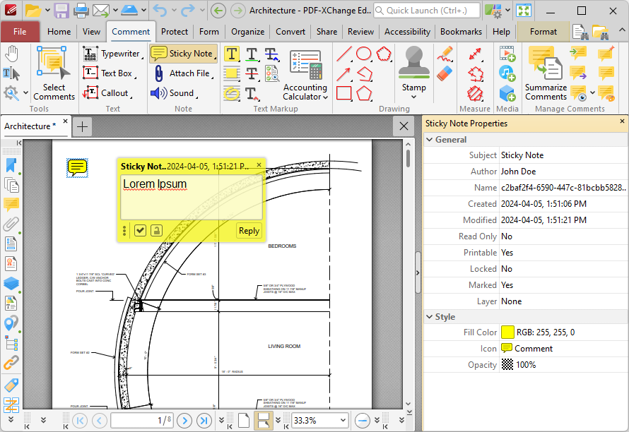Toggle the Printable property value
The width and height of the screenshot is (629, 432).
click(563, 253)
